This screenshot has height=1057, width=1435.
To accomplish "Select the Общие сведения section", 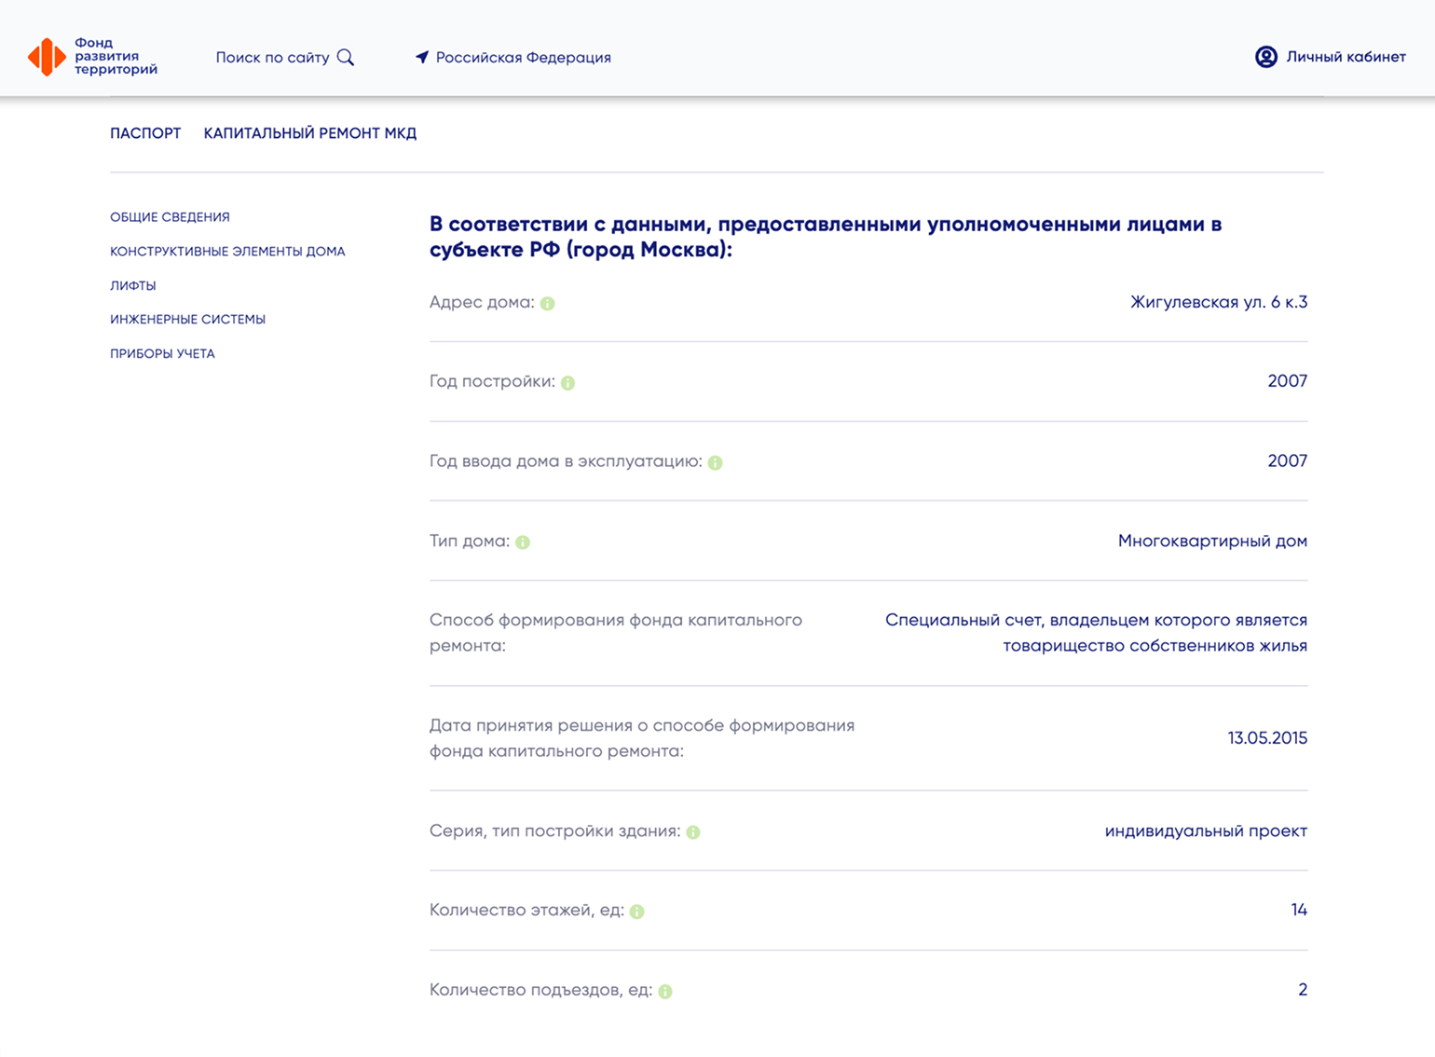I will (x=169, y=216).
